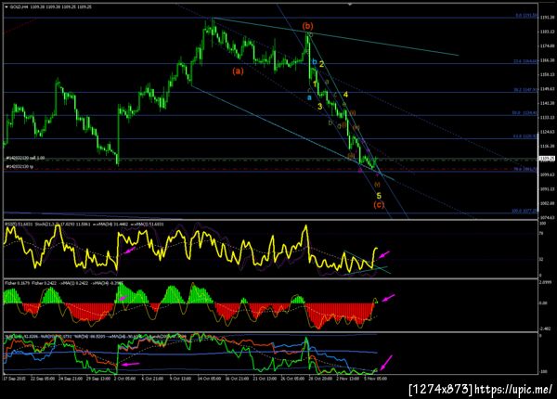Select the orange (c) wave label
This screenshot has width=557, height=399.
(379, 204)
